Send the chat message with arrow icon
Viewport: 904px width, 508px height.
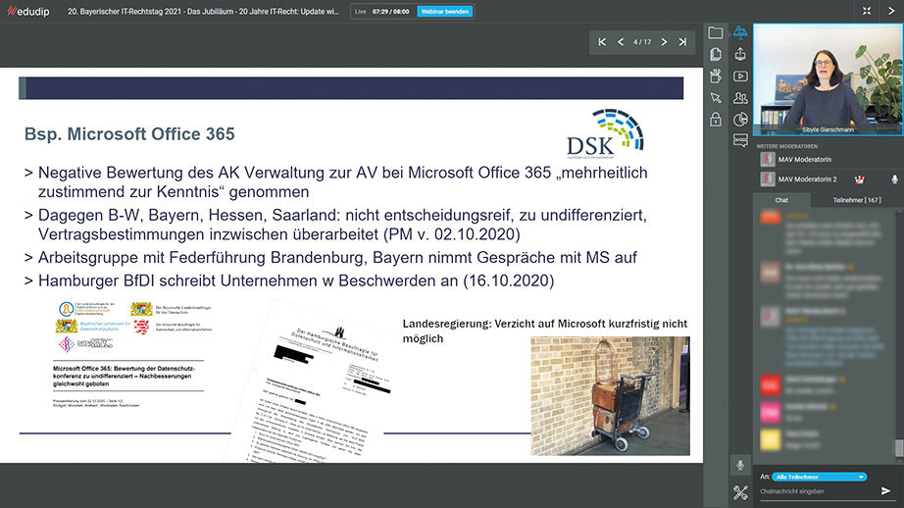tap(885, 490)
